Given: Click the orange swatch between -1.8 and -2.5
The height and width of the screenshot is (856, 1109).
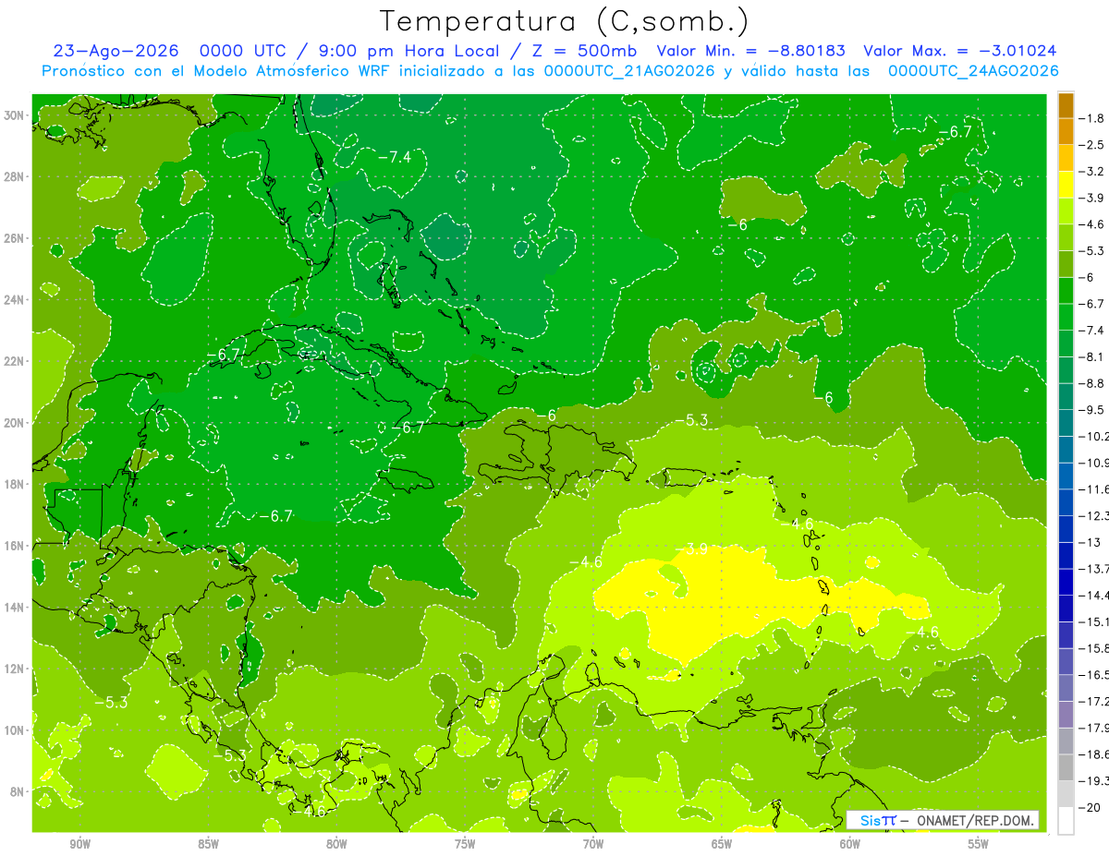Looking at the screenshot, I should (1066, 131).
